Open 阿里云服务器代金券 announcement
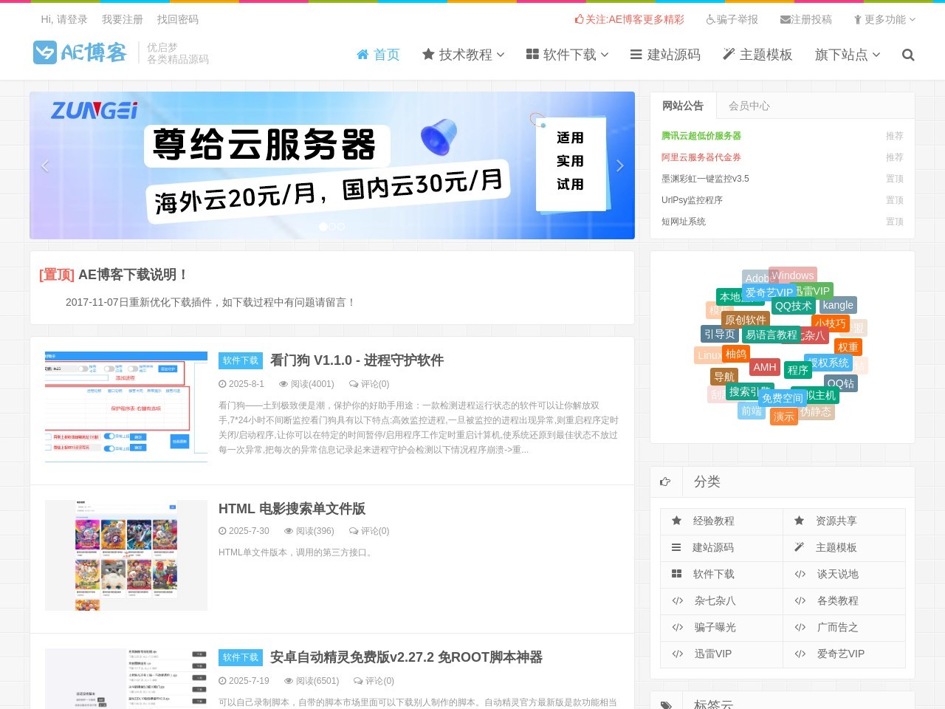This screenshot has width=945, height=709. tap(701, 157)
